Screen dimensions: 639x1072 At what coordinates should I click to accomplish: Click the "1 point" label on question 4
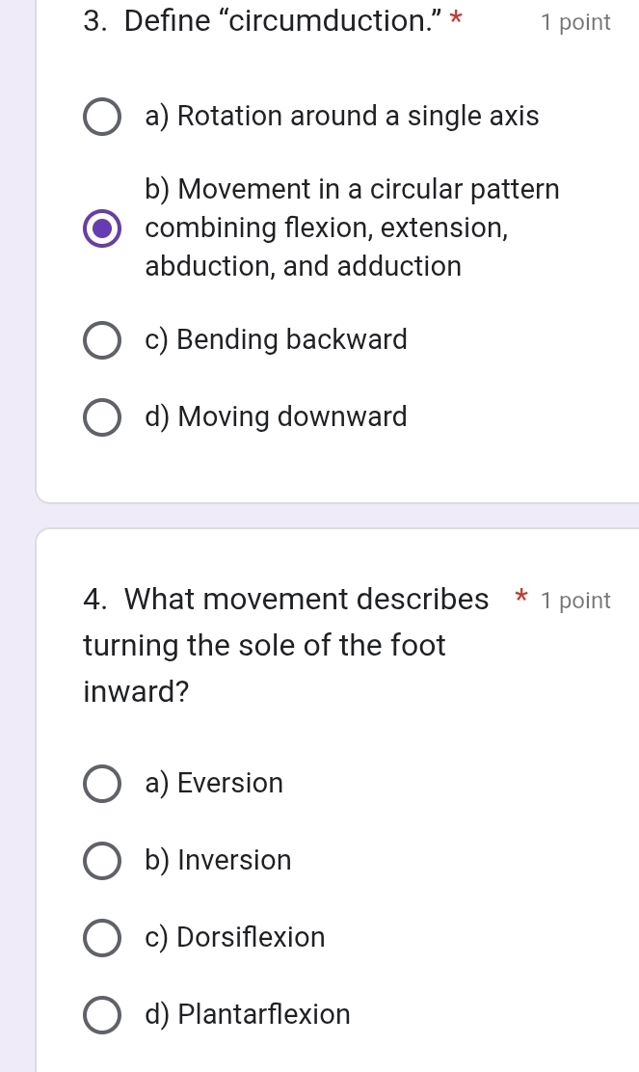coord(575,600)
